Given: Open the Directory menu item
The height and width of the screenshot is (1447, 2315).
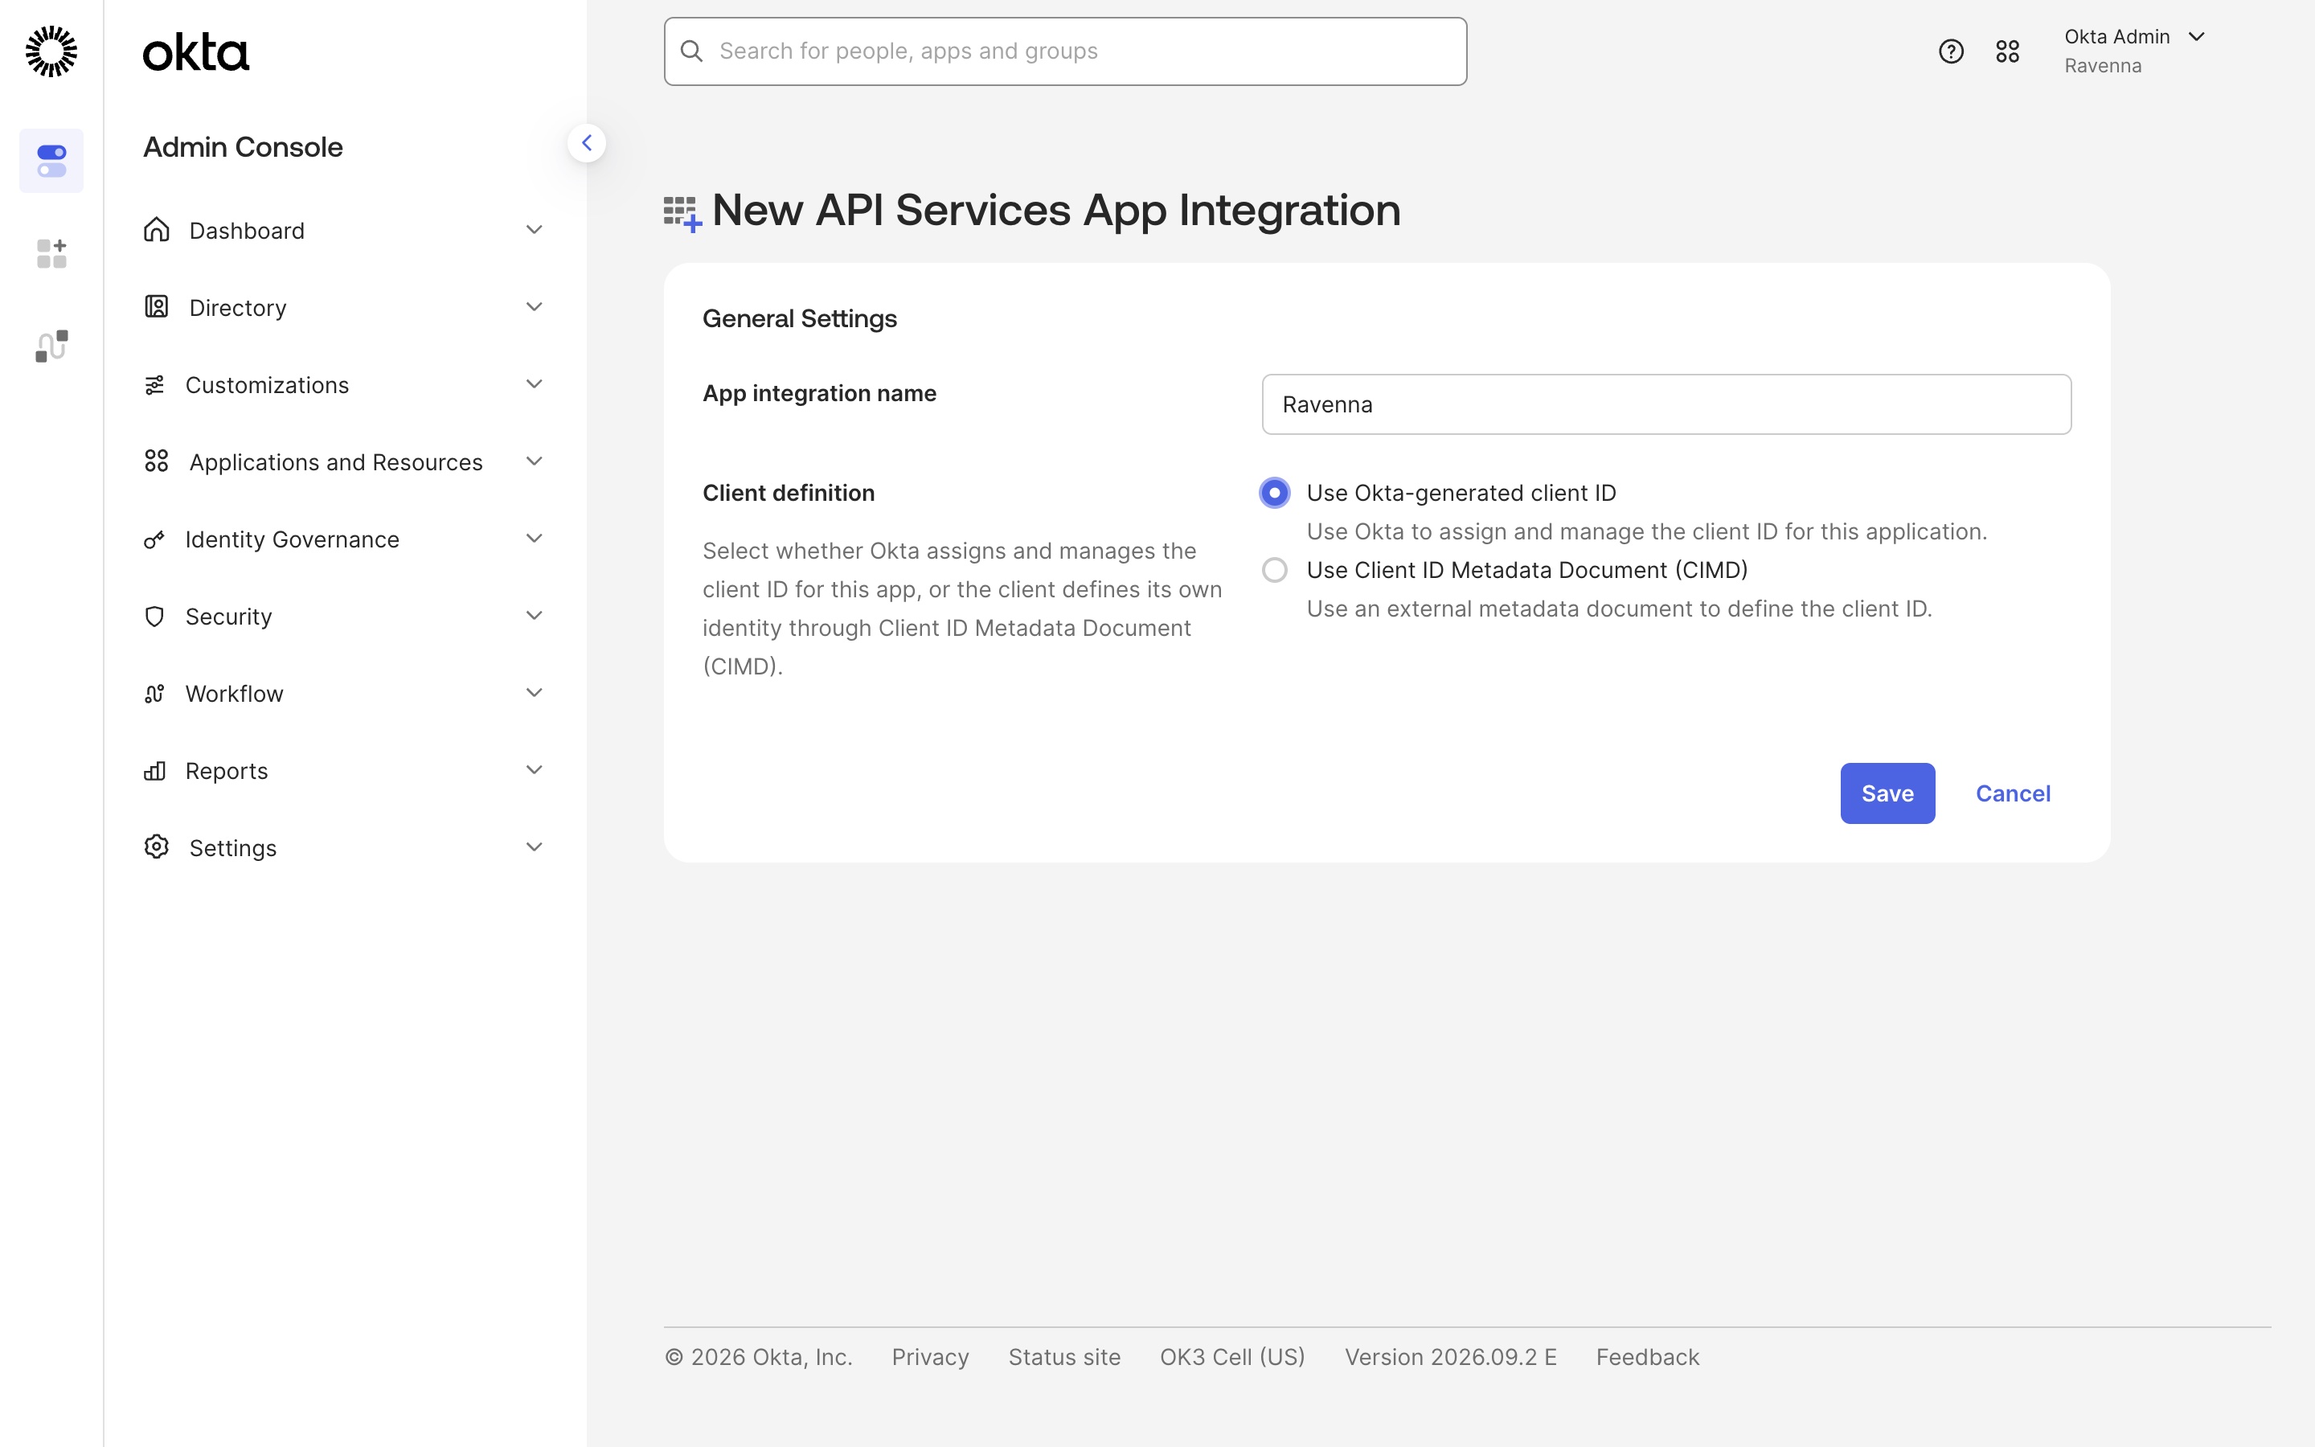Looking at the screenshot, I should coord(344,307).
